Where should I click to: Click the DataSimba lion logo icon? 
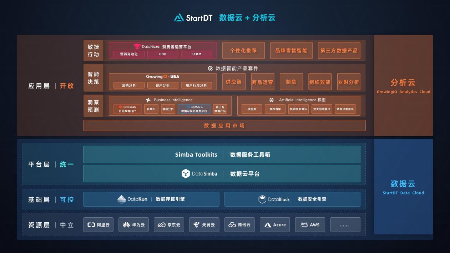(x=186, y=174)
